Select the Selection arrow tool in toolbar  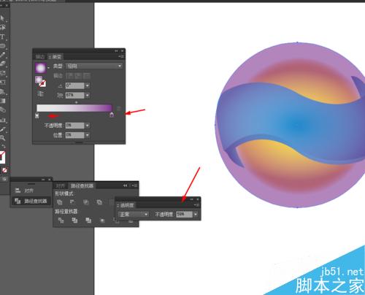[x=2, y=18]
